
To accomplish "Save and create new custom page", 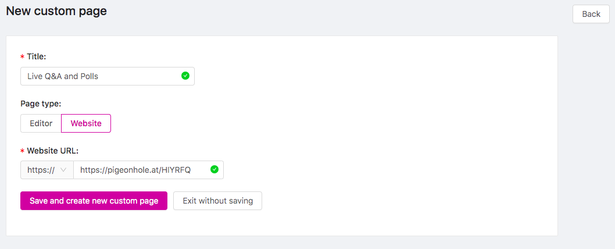I will [94, 201].
